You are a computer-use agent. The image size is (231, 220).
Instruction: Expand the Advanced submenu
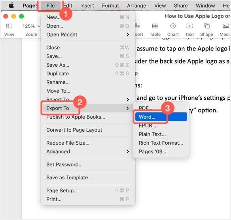(x=88, y=151)
